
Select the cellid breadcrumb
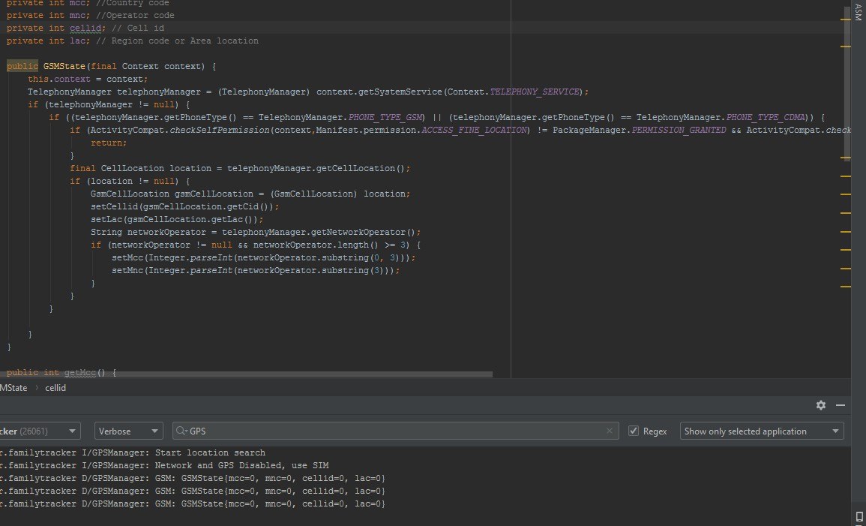pos(55,388)
